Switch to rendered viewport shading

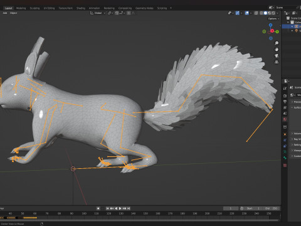273,13
